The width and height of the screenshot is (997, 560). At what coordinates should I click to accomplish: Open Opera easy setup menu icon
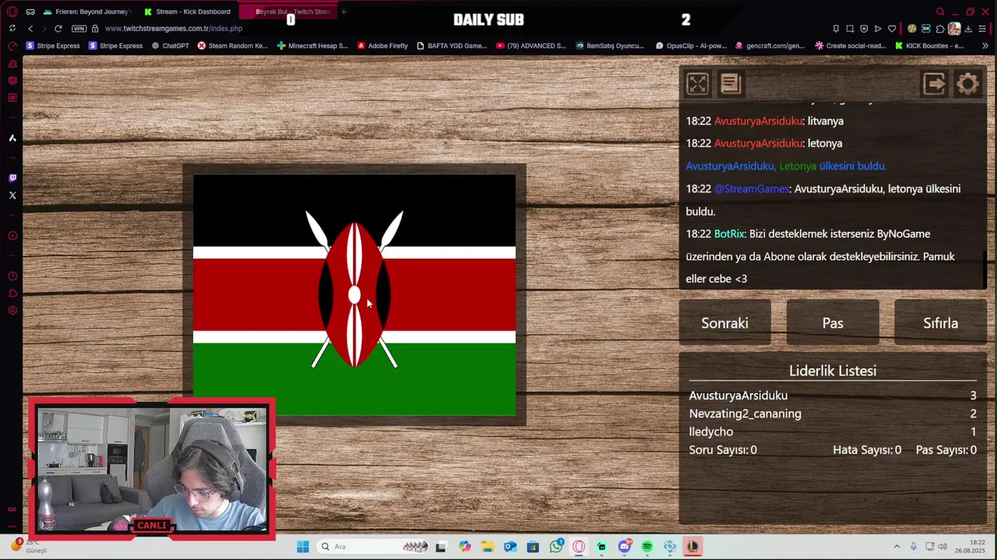(x=982, y=29)
